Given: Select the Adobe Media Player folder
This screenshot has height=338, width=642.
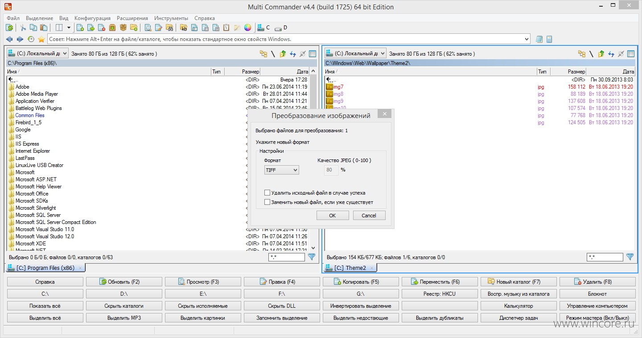Looking at the screenshot, I should [x=37, y=94].
